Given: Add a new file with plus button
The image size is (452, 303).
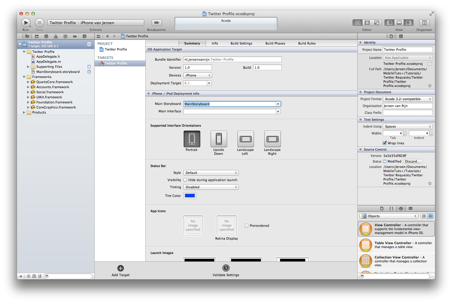Looking at the screenshot, I should (x=21, y=276).
